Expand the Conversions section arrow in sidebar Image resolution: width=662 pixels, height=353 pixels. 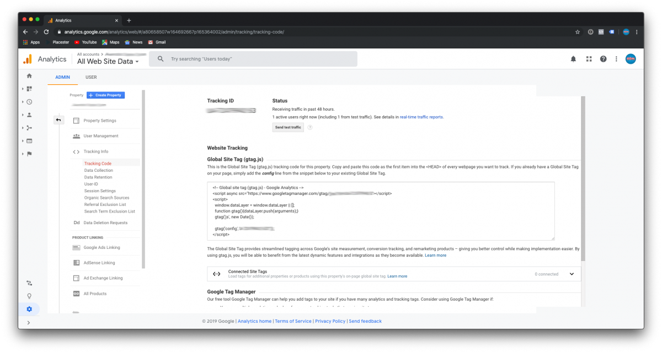coord(23,154)
